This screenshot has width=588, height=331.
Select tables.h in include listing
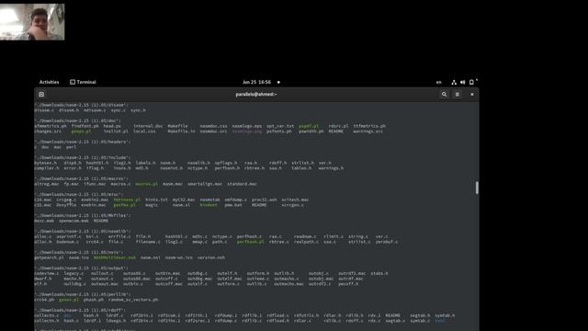pyautogui.click(x=301, y=168)
